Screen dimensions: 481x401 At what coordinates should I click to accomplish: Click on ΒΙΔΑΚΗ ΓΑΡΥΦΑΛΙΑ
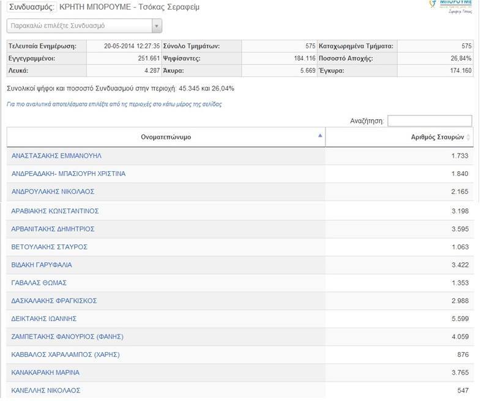[x=42, y=265]
